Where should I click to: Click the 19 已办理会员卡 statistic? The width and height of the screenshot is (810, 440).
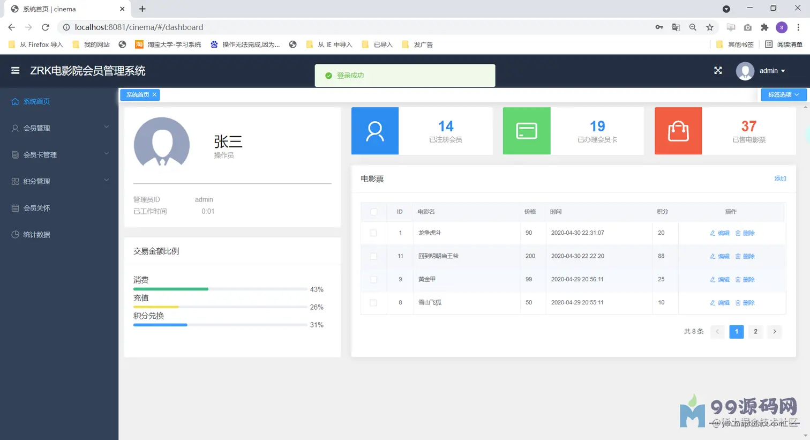click(x=597, y=131)
